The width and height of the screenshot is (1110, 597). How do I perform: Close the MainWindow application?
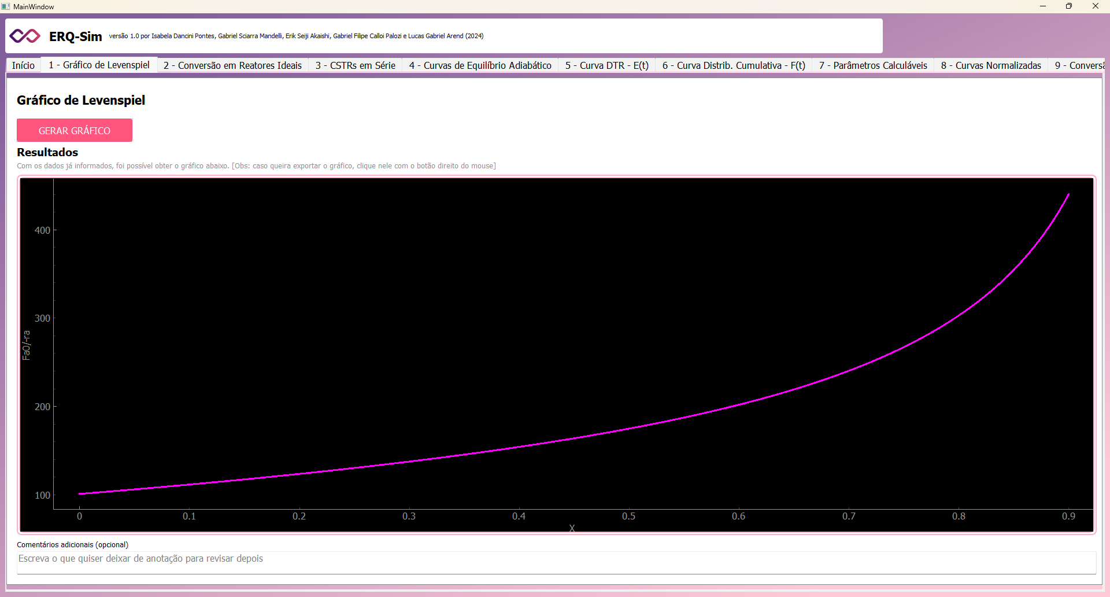click(x=1095, y=6)
